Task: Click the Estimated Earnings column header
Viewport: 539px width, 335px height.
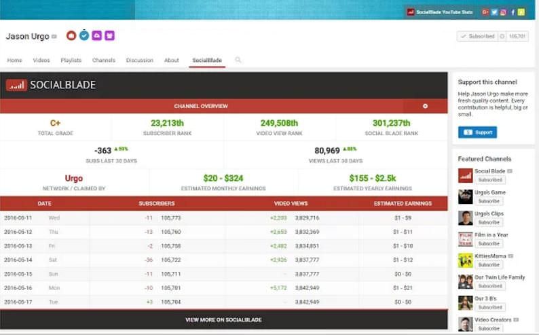Action: 403,203
